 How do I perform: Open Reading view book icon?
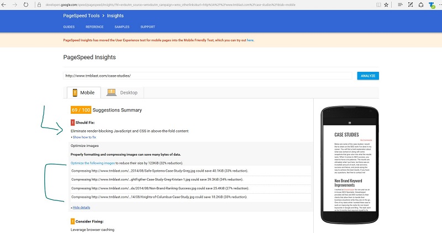(x=378, y=5)
